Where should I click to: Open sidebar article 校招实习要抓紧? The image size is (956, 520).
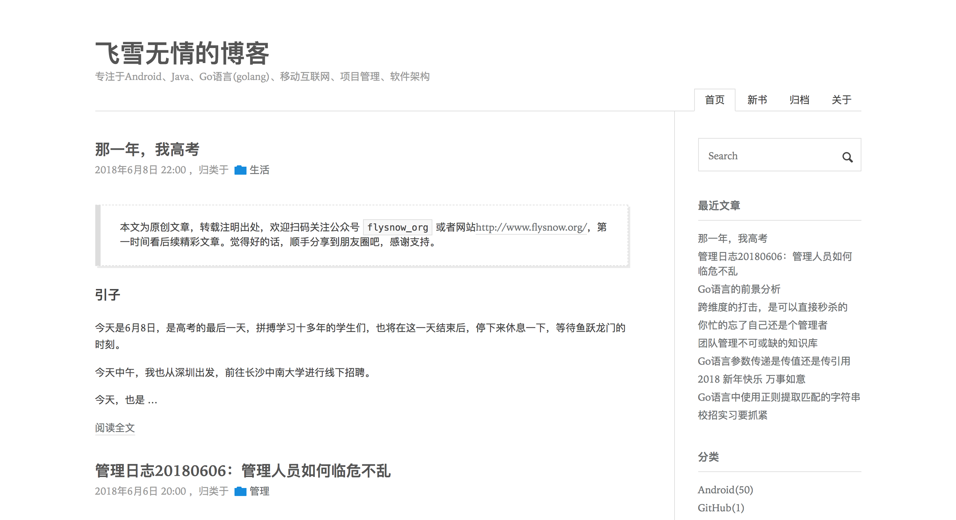click(x=732, y=415)
